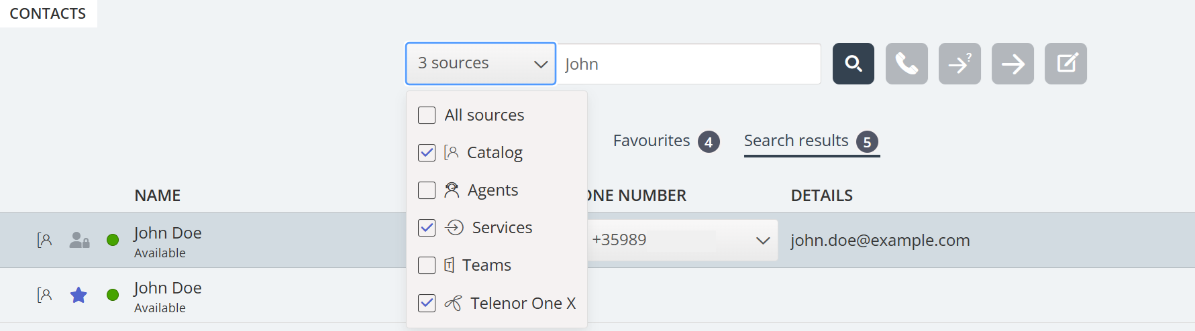Click the john.doe@example.com email
1195x331 pixels.
point(880,240)
